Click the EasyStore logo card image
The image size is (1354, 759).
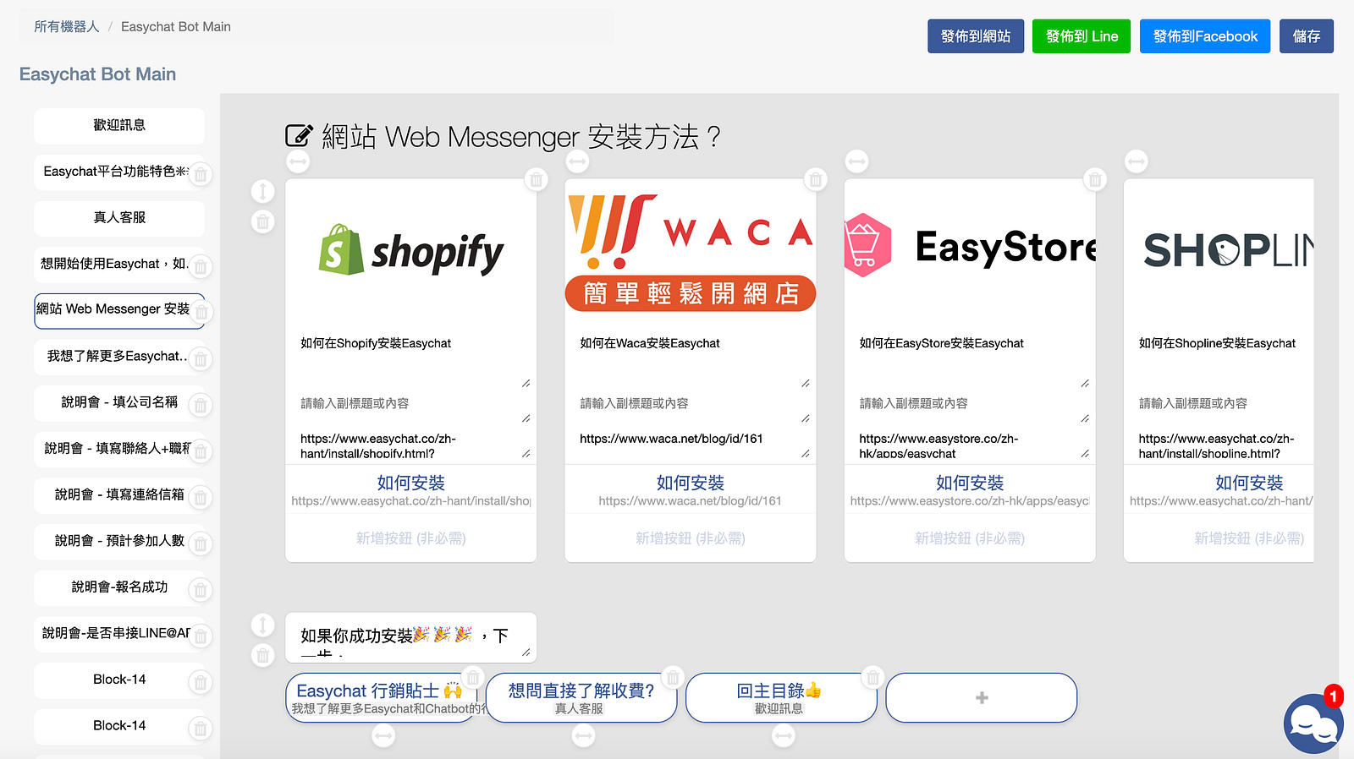coord(970,252)
